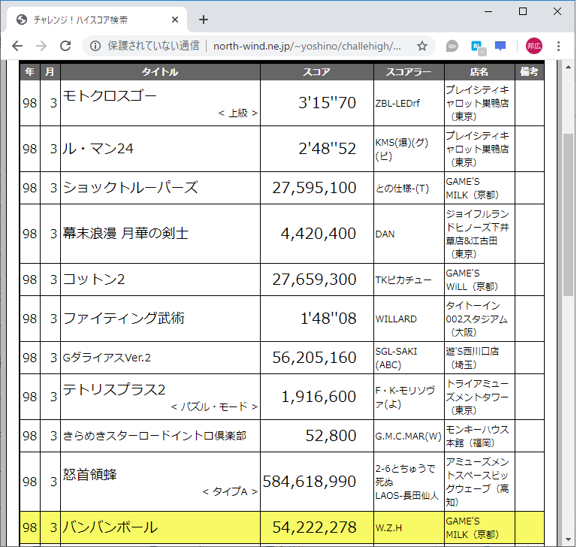Open a new browser tab
This screenshot has height=547, width=586.
204,20
